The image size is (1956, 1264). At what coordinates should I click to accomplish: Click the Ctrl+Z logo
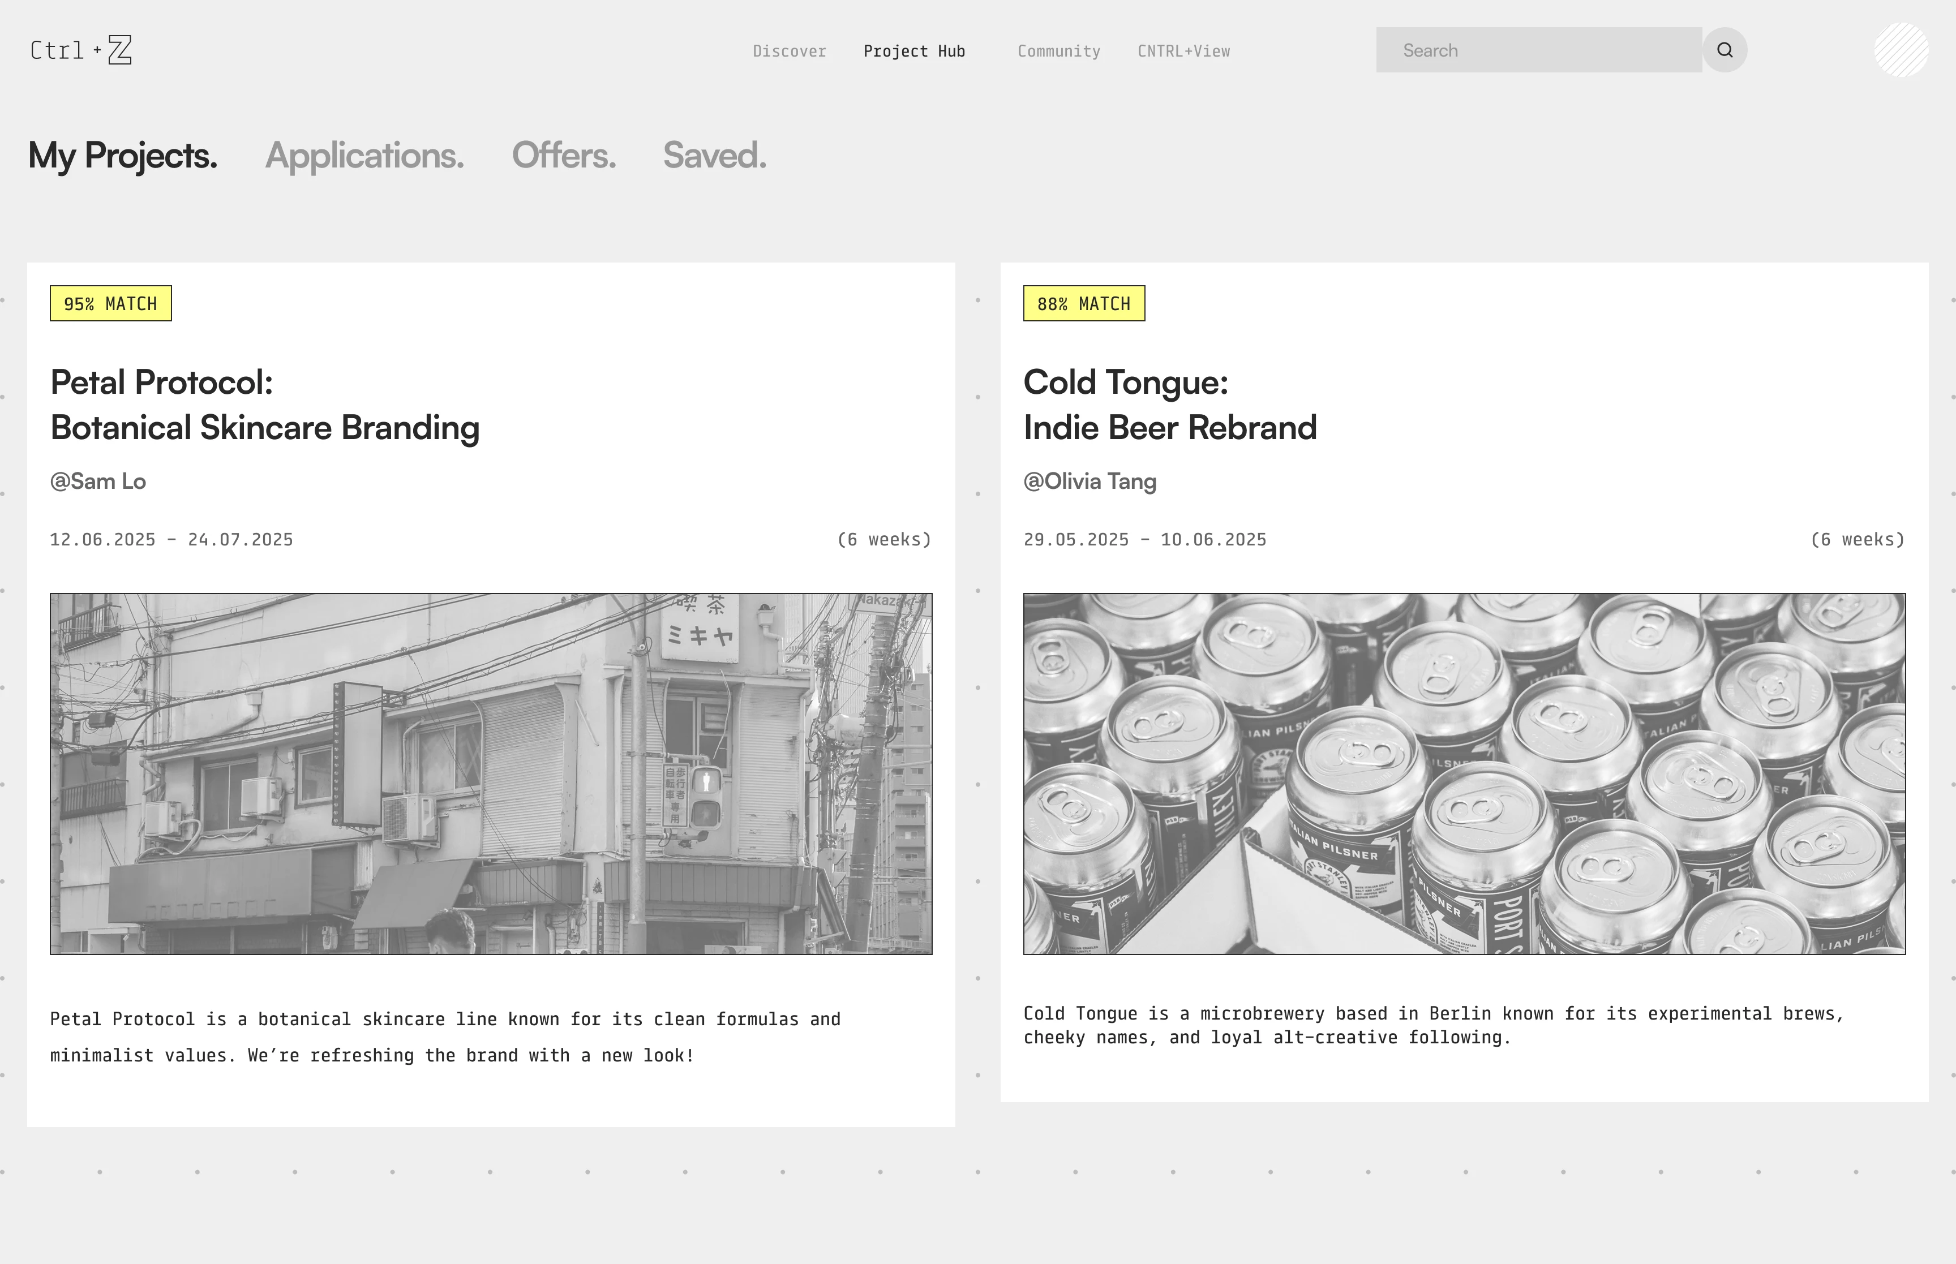(x=80, y=50)
